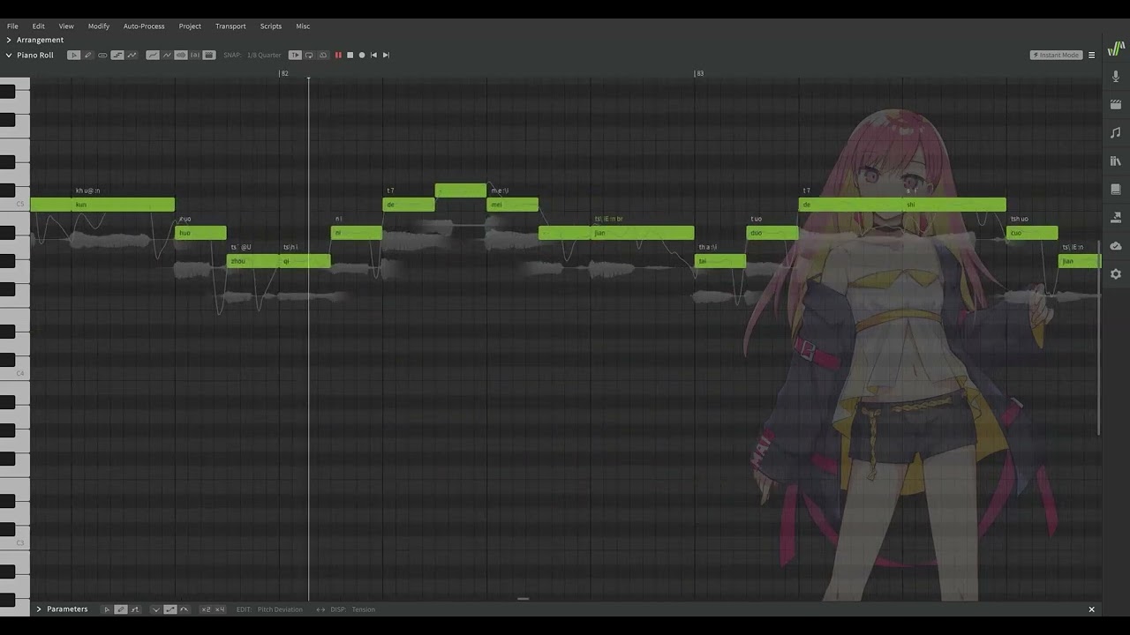The image size is (1130, 635).
Task: Open the View menu
Action: click(x=66, y=26)
